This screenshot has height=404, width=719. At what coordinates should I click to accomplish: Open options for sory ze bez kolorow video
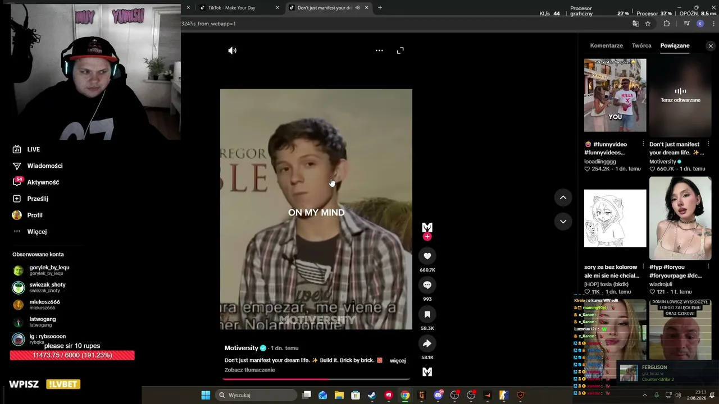(643, 267)
